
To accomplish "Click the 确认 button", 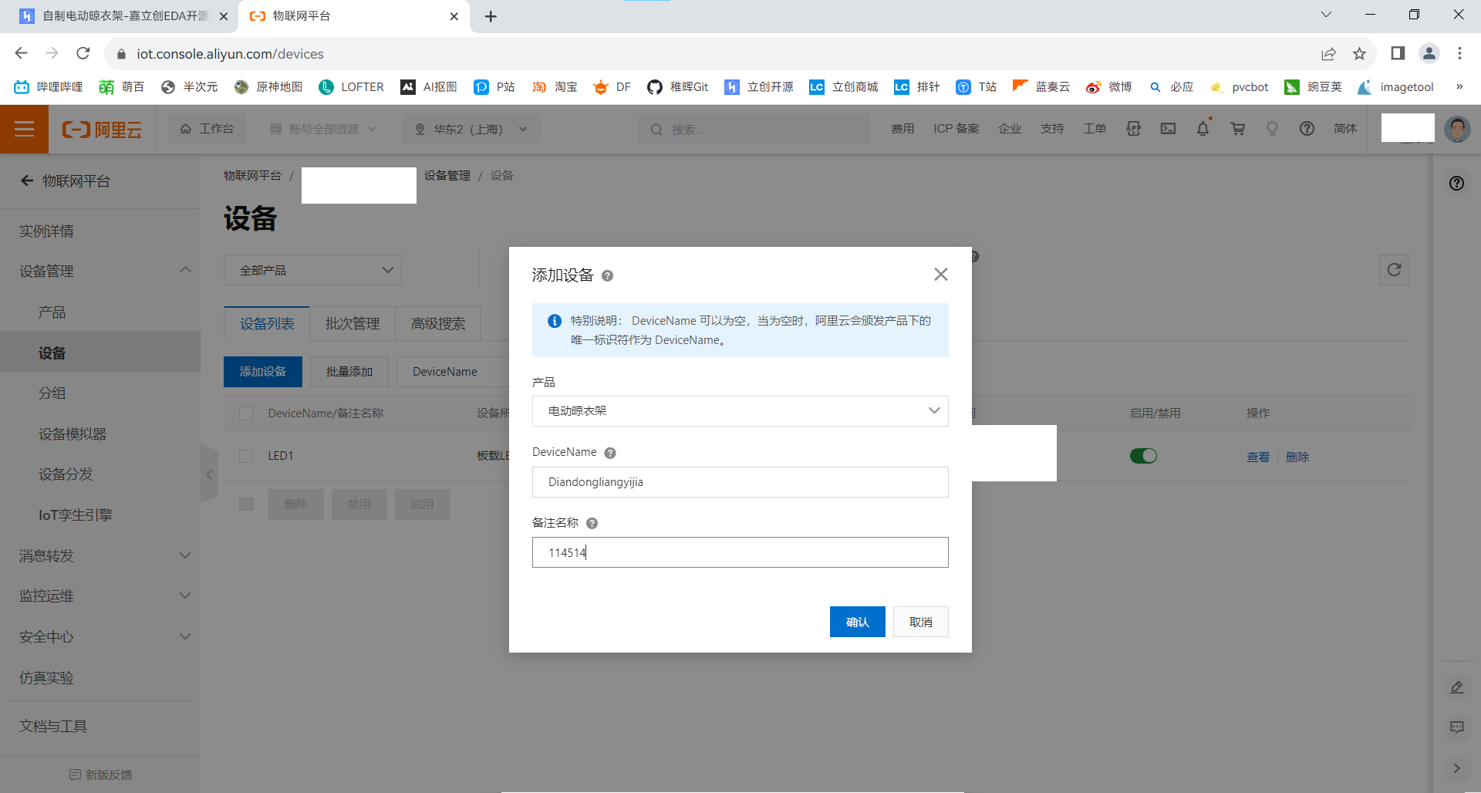I will point(857,622).
